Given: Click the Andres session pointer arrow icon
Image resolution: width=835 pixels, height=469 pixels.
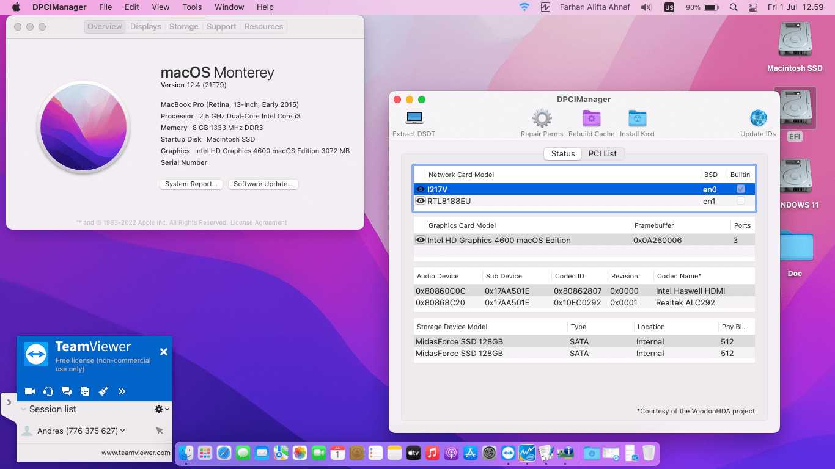Looking at the screenshot, I should point(160,431).
